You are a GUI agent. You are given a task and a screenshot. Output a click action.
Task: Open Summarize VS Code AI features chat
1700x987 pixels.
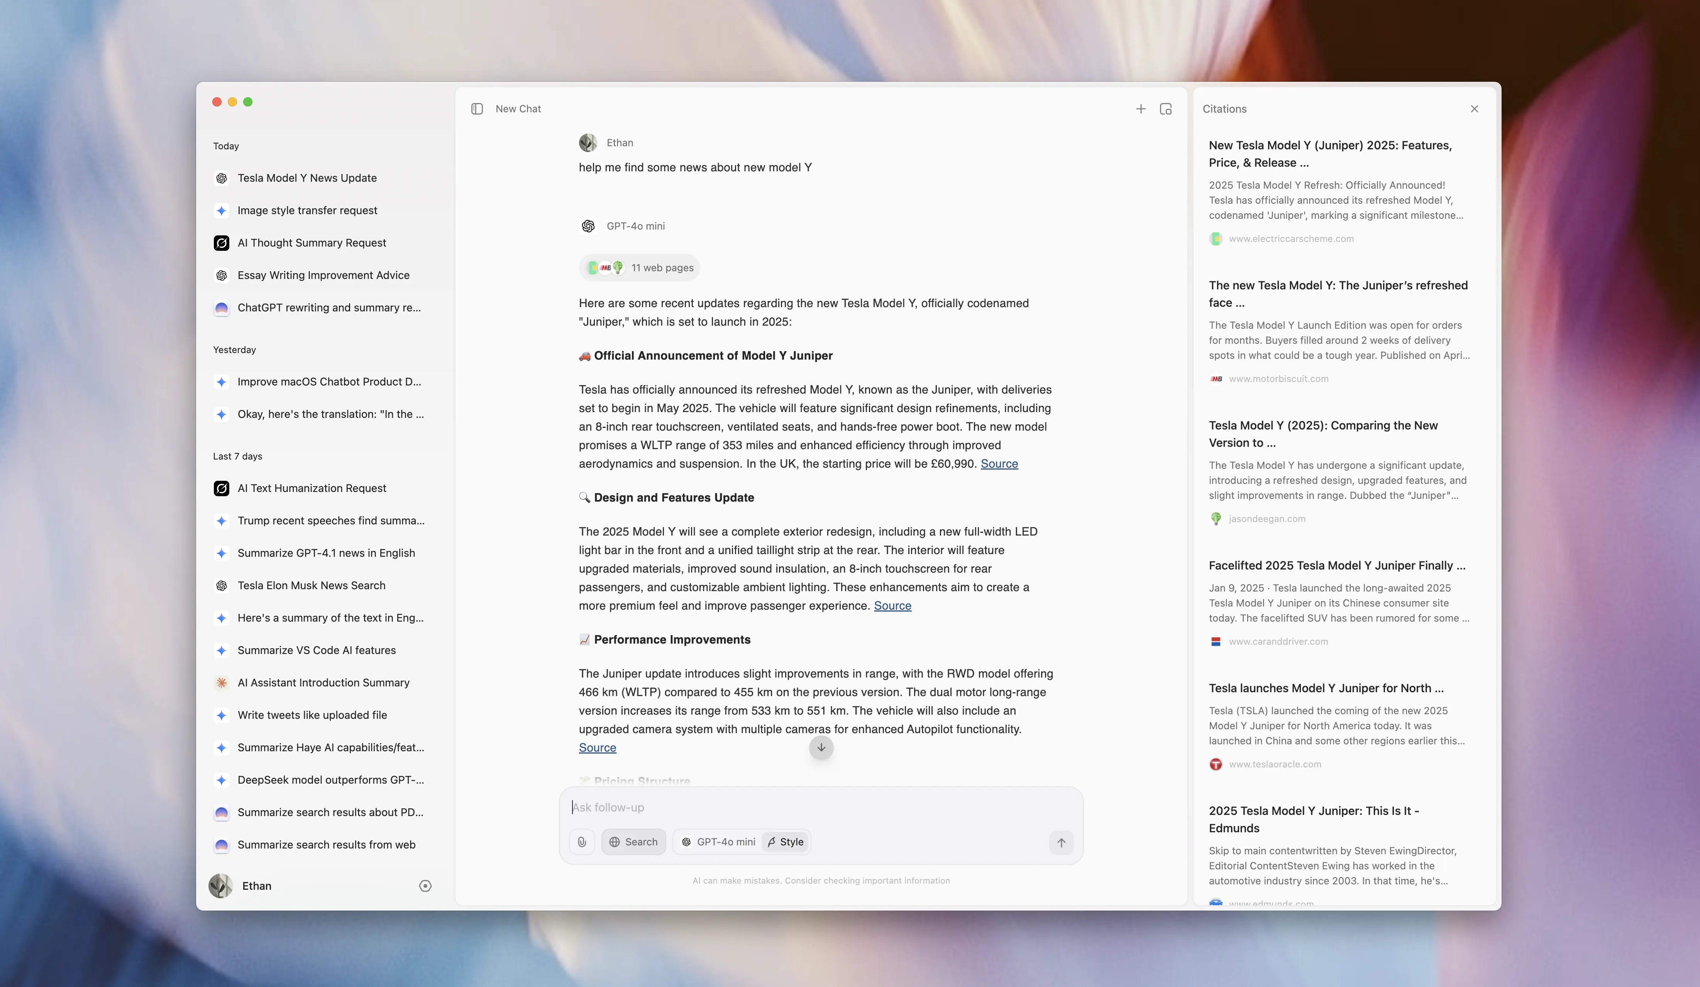pyautogui.click(x=317, y=650)
